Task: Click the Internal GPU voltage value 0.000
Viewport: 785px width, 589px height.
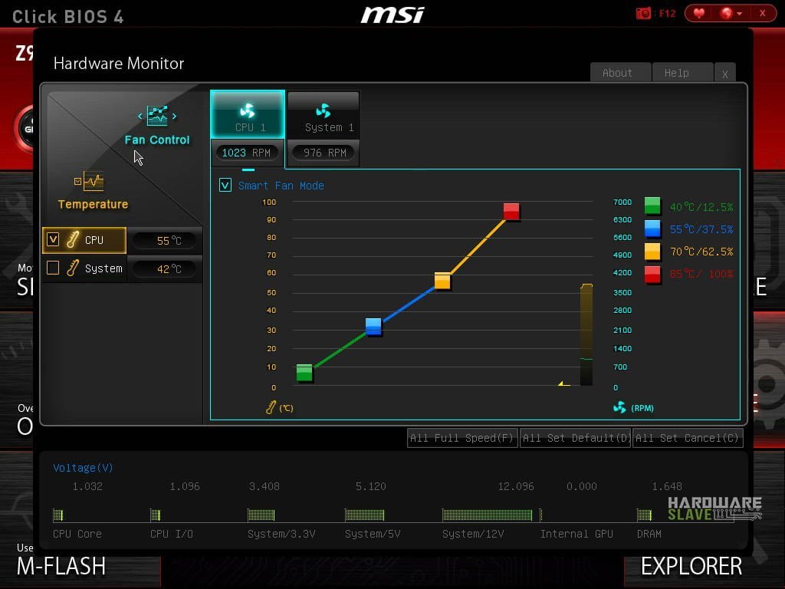Action: (x=582, y=485)
